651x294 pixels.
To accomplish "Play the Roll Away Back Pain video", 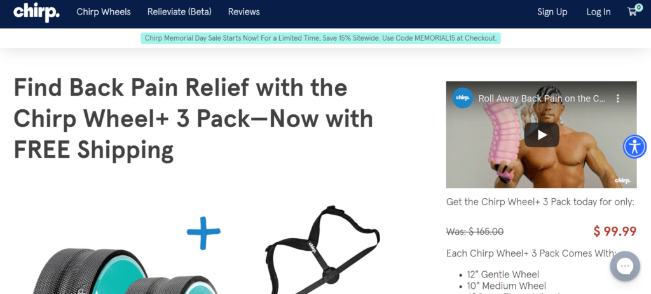I will click(x=542, y=135).
